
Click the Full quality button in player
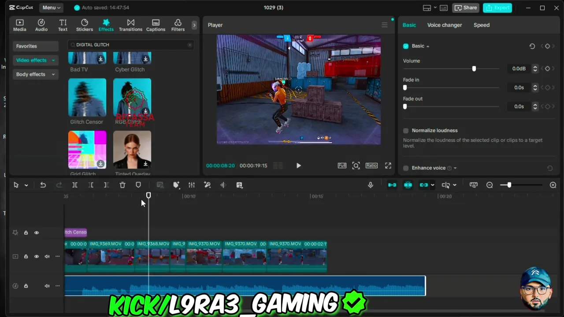[342, 166]
